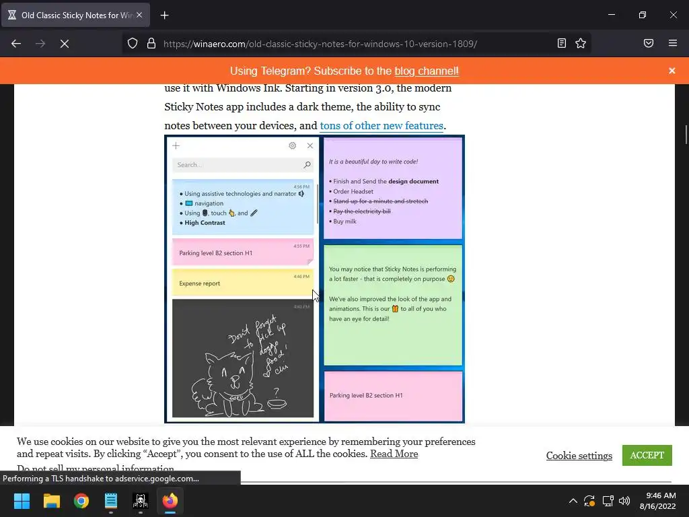Toggle Reader View icon
Image resolution: width=689 pixels, height=517 pixels.
click(x=562, y=43)
